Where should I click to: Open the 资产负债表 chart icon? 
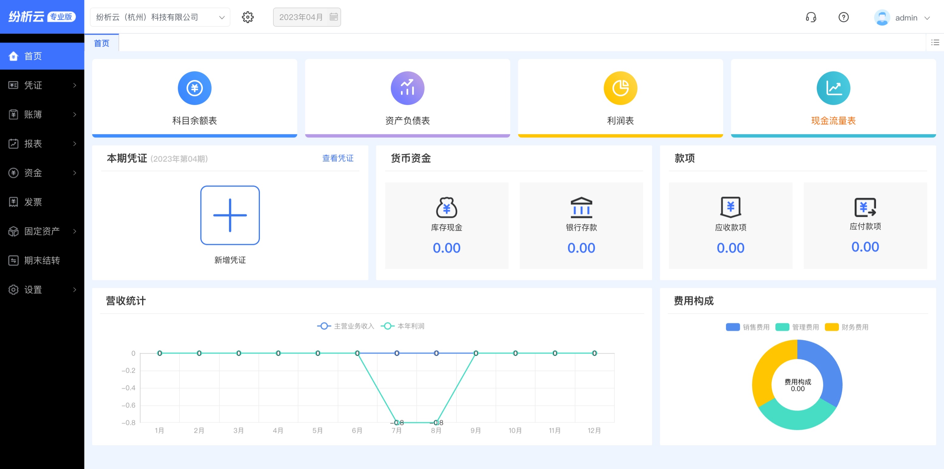[x=407, y=88]
